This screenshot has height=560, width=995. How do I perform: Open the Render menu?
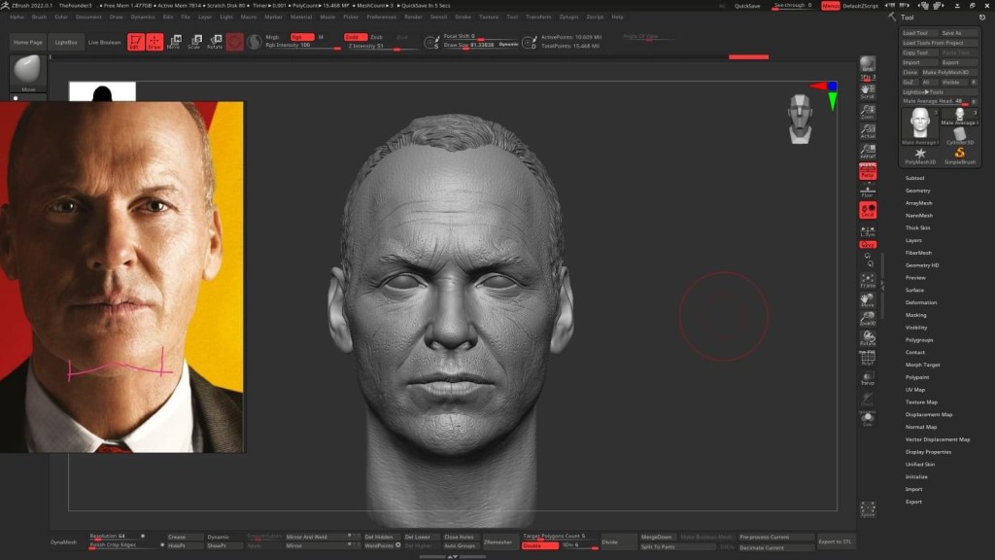(x=413, y=17)
